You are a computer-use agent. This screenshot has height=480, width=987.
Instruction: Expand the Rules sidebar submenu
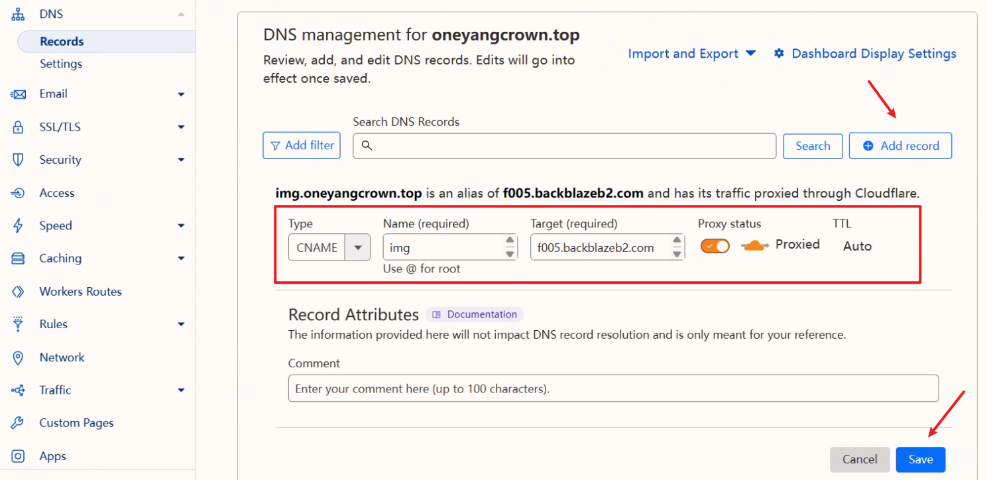181,324
